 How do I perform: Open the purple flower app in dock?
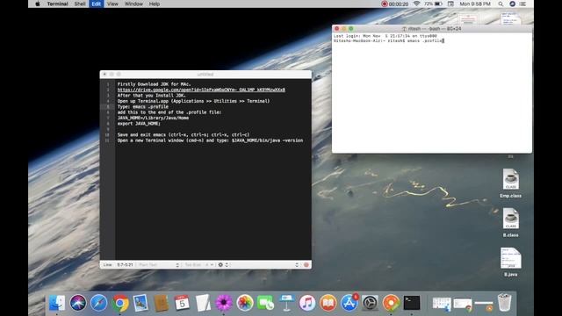(224, 303)
